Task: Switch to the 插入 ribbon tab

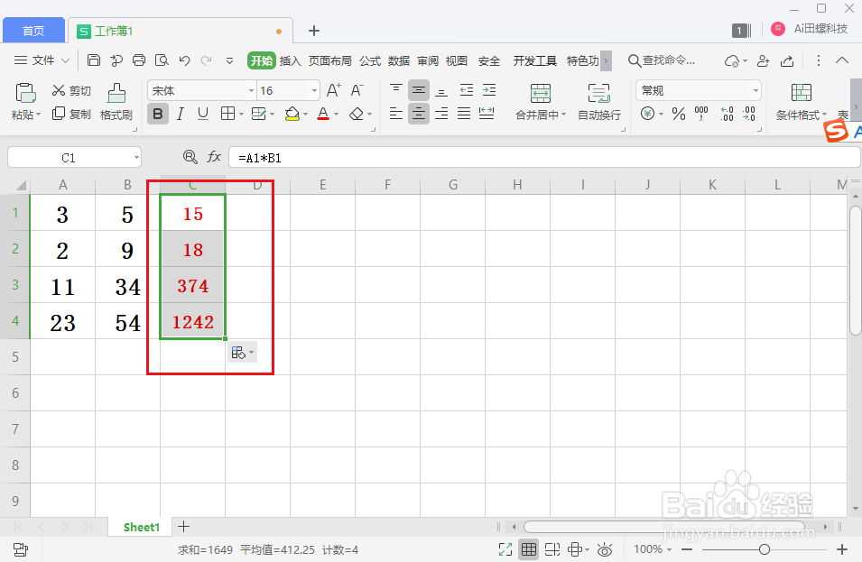Action: (x=290, y=61)
